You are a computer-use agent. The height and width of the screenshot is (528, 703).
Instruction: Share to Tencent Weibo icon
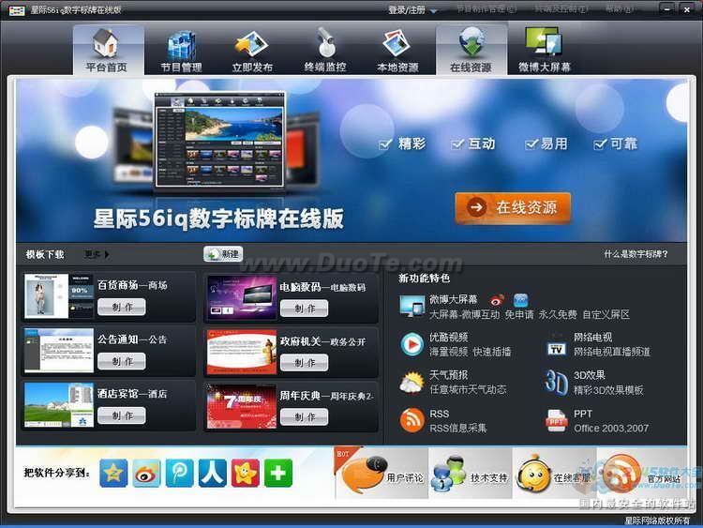pyautogui.click(x=179, y=473)
